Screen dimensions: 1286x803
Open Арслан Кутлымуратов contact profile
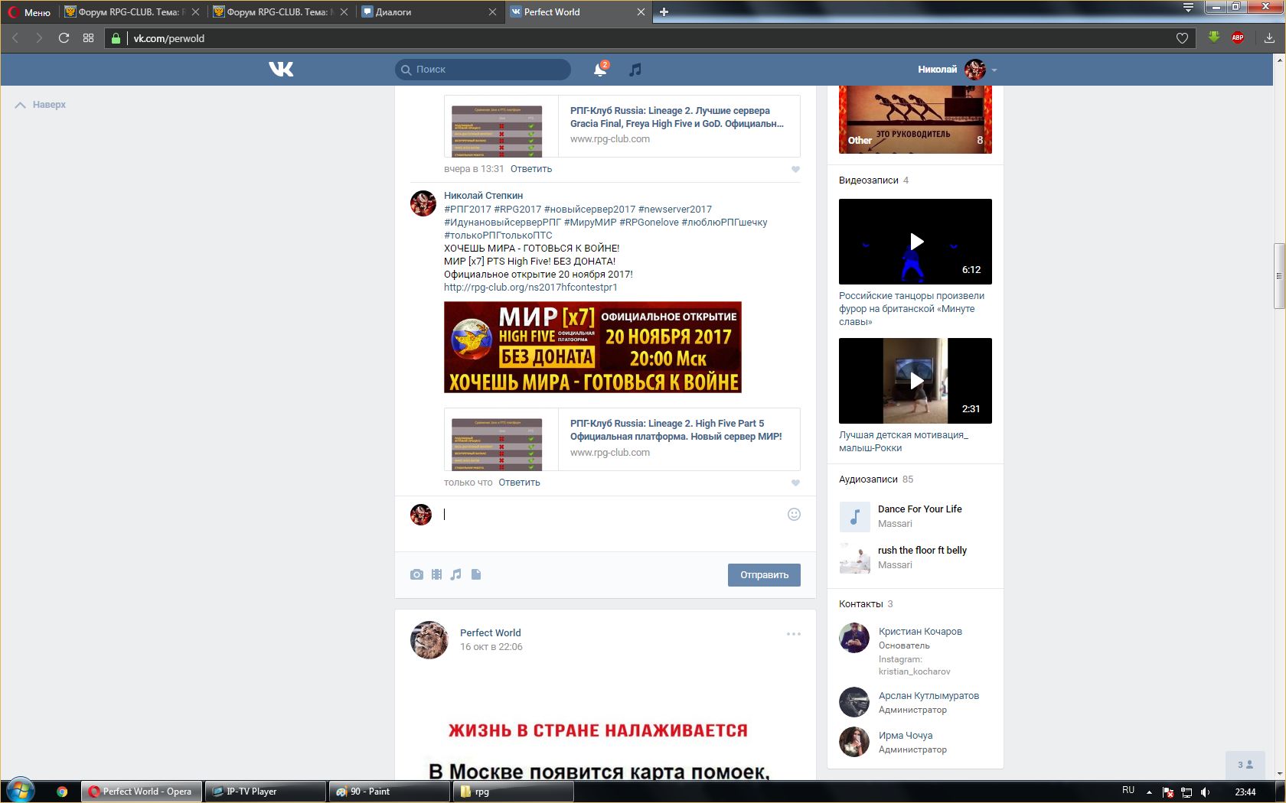[929, 696]
